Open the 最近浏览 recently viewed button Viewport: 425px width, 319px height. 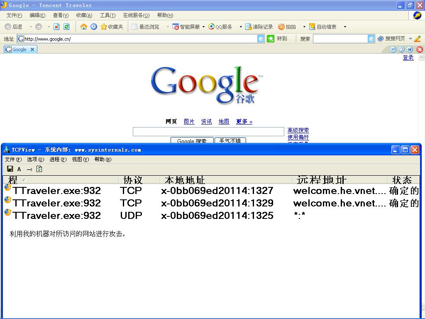tap(146, 27)
